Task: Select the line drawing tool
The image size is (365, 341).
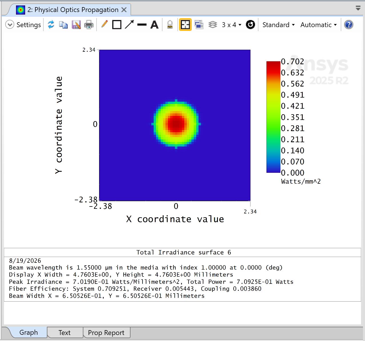Action: tap(142, 25)
